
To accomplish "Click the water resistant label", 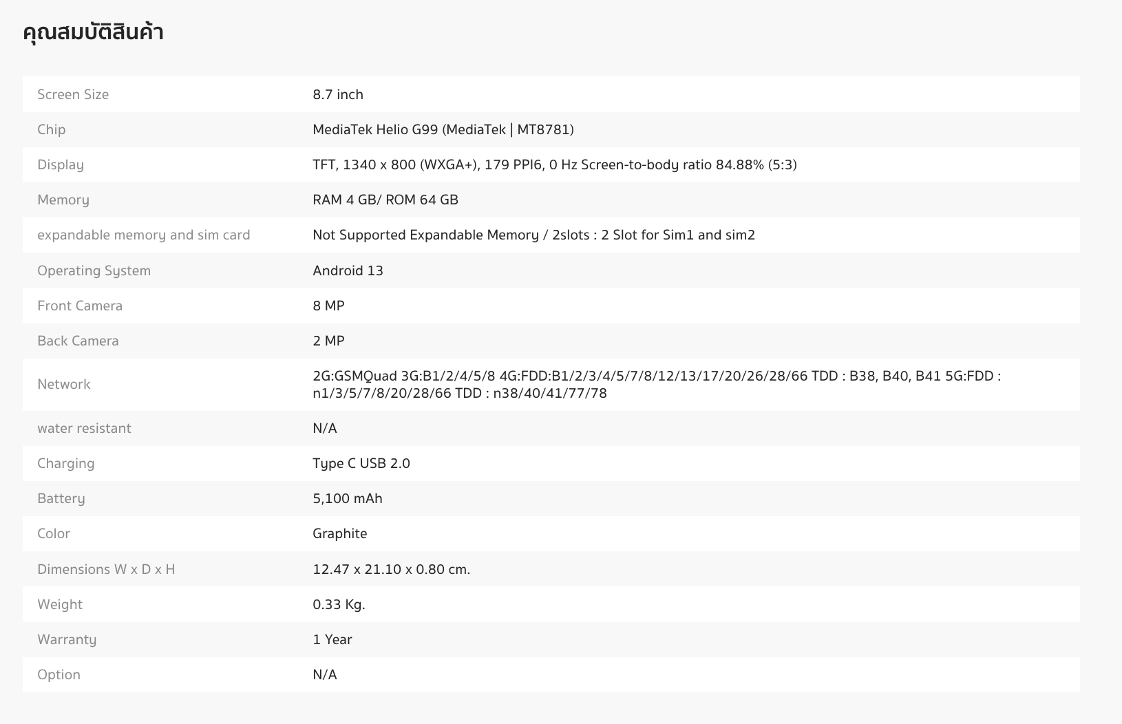I will click(x=84, y=428).
